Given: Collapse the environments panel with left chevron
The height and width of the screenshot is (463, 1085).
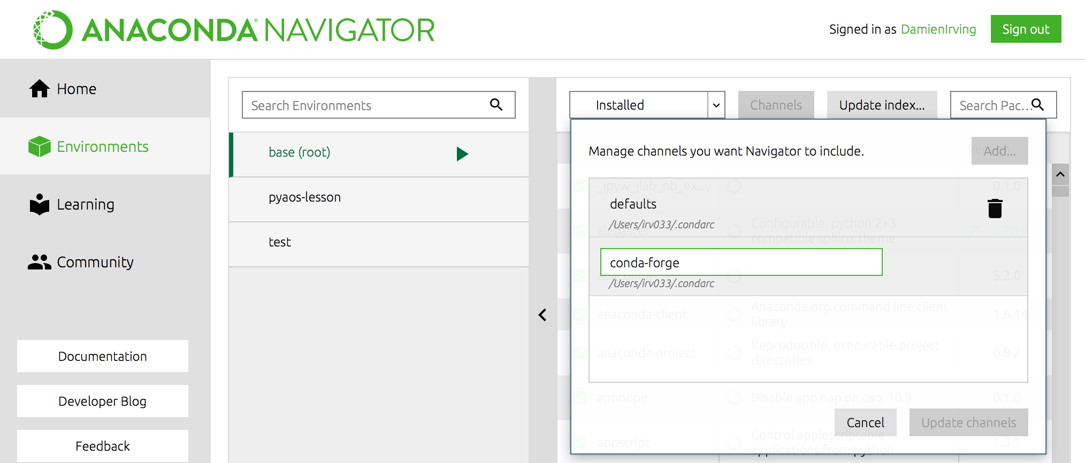Looking at the screenshot, I should (542, 315).
